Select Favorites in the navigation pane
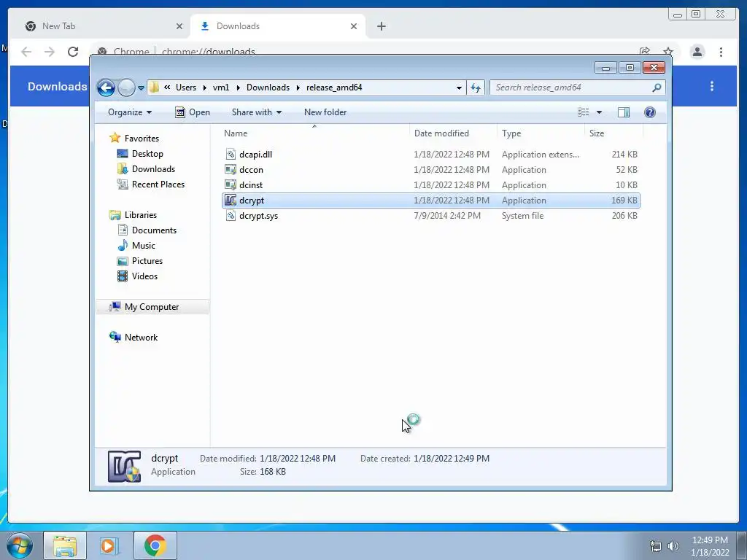Viewport: 747px width, 560px height. tap(142, 138)
